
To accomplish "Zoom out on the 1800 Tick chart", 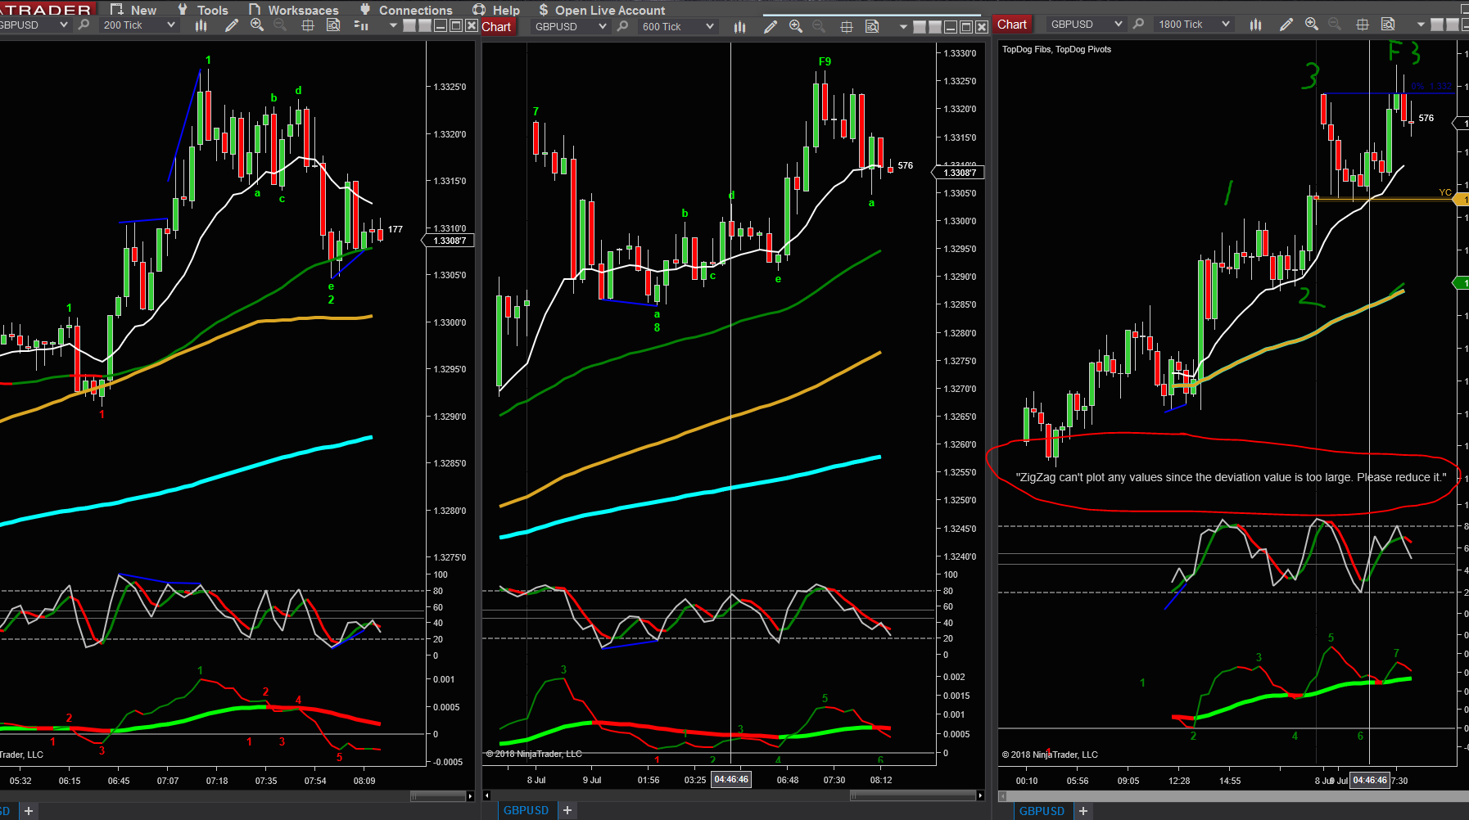I will tap(1335, 25).
